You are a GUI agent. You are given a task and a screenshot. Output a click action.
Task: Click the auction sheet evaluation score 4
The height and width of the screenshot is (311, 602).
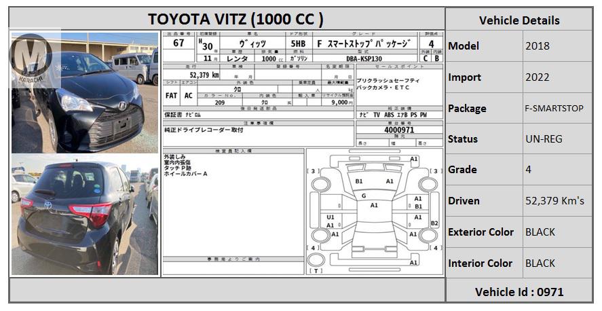[x=432, y=43]
